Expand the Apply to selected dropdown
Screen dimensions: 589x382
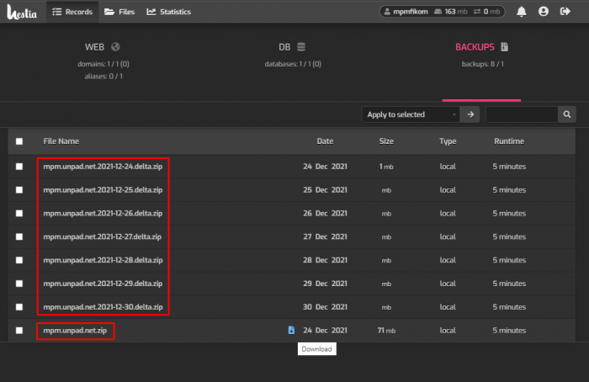tap(411, 114)
